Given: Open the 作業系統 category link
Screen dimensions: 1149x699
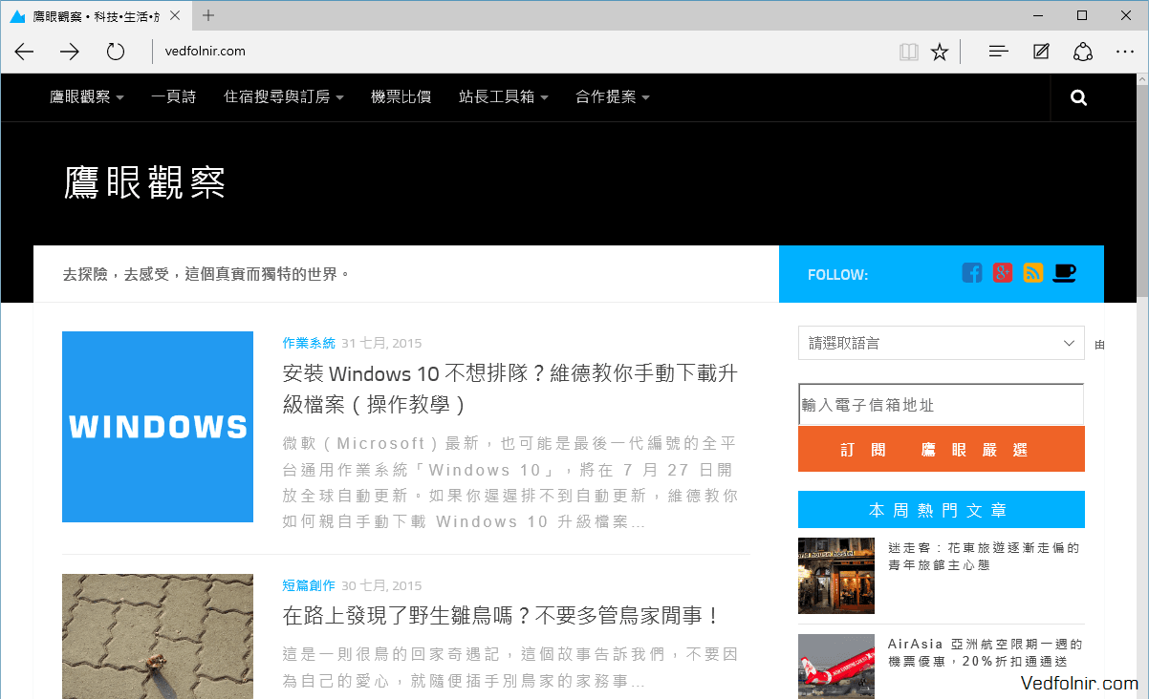Looking at the screenshot, I should coord(309,343).
